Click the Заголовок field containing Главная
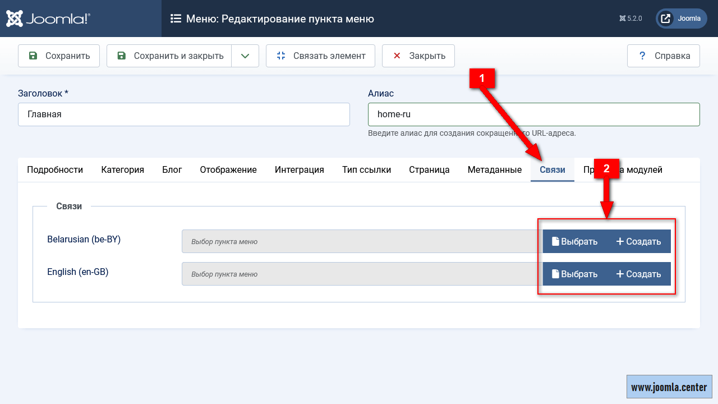Viewport: 718px width, 404px height. [x=184, y=114]
